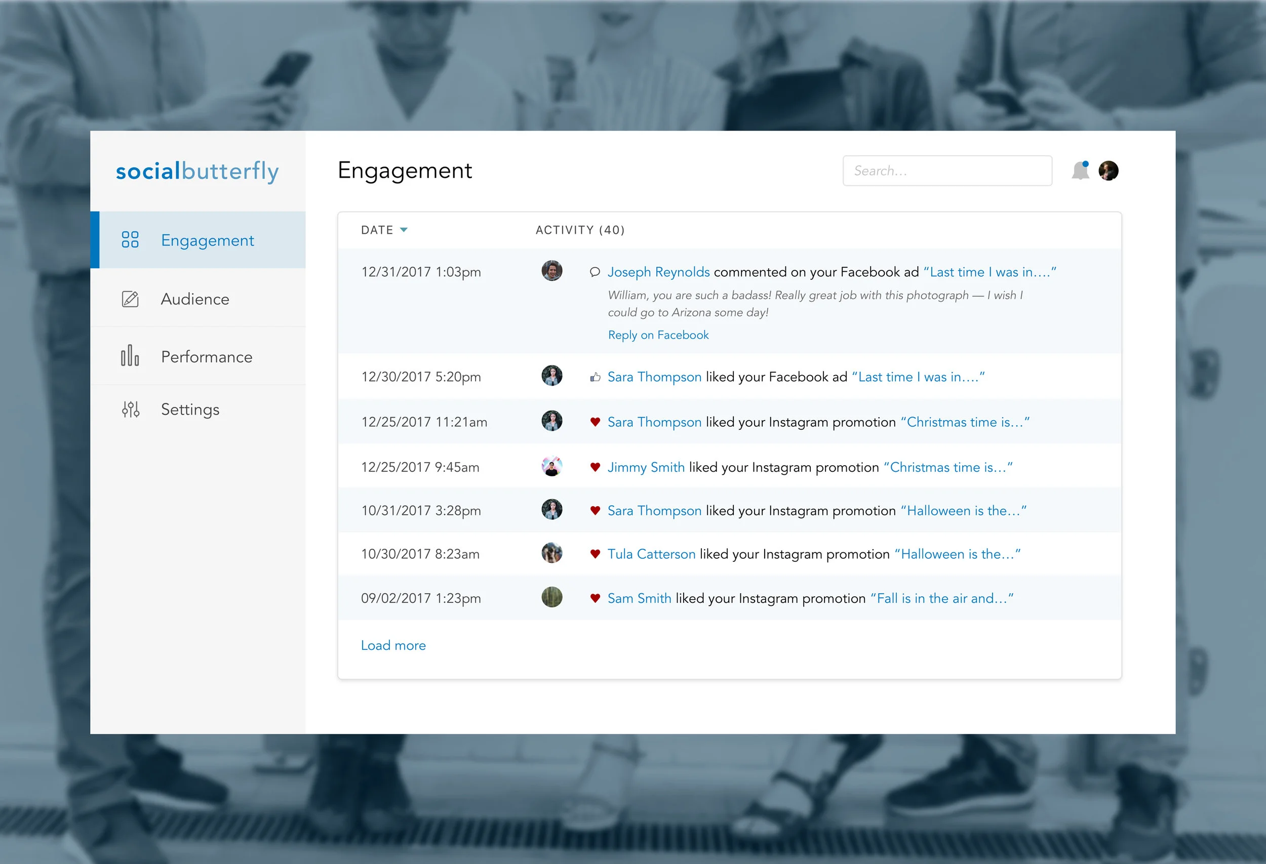Open the Joseph Reynolds profile link
The height and width of the screenshot is (864, 1266).
[659, 272]
